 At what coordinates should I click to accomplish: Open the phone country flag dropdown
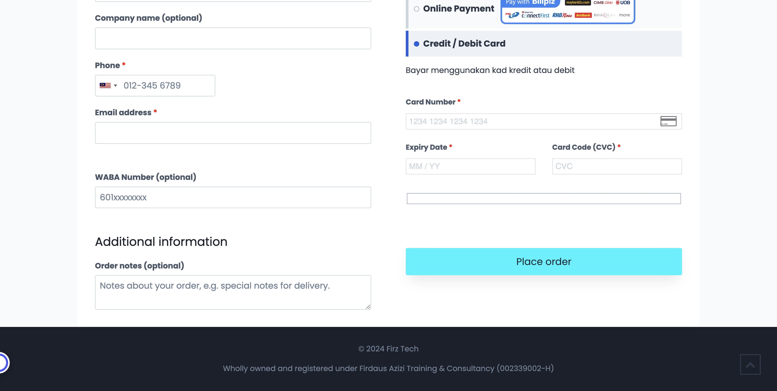pos(108,85)
